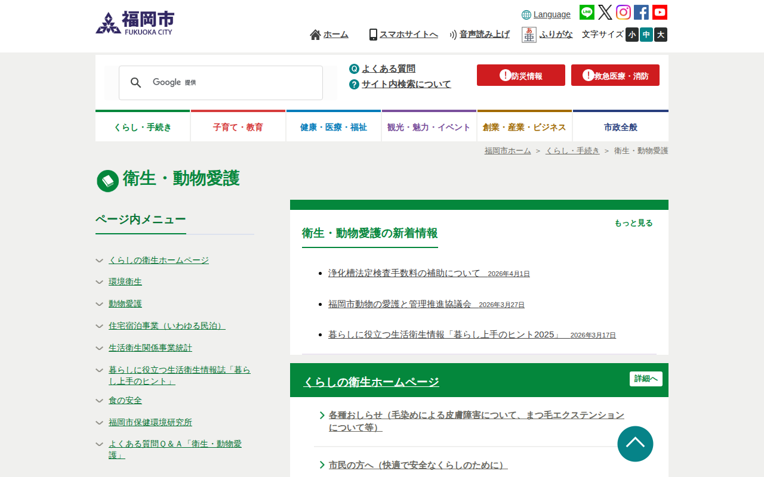Open the LINE social media icon
Viewport: 764px width, 477px height.
click(587, 13)
